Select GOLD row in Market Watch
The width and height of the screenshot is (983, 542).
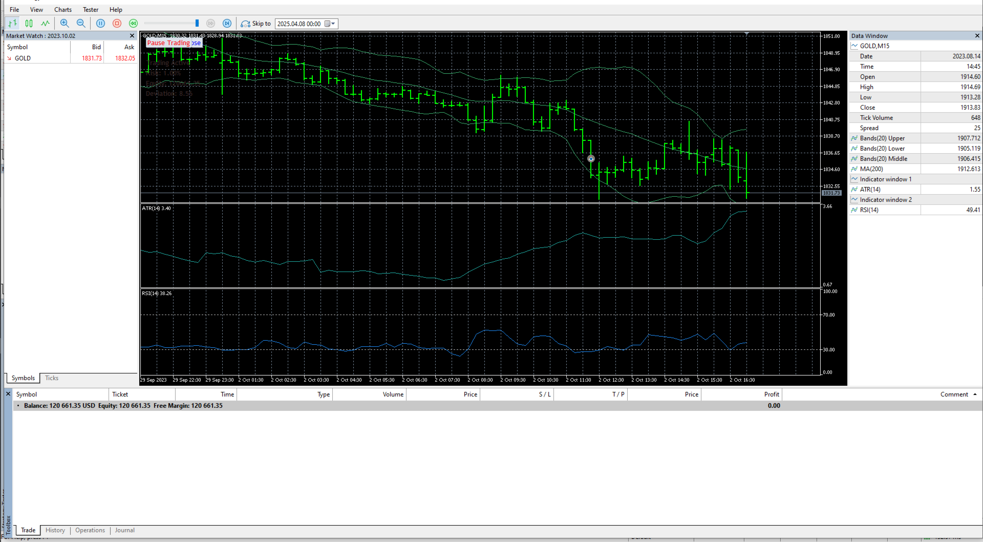pyautogui.click(x=71, y=58)
